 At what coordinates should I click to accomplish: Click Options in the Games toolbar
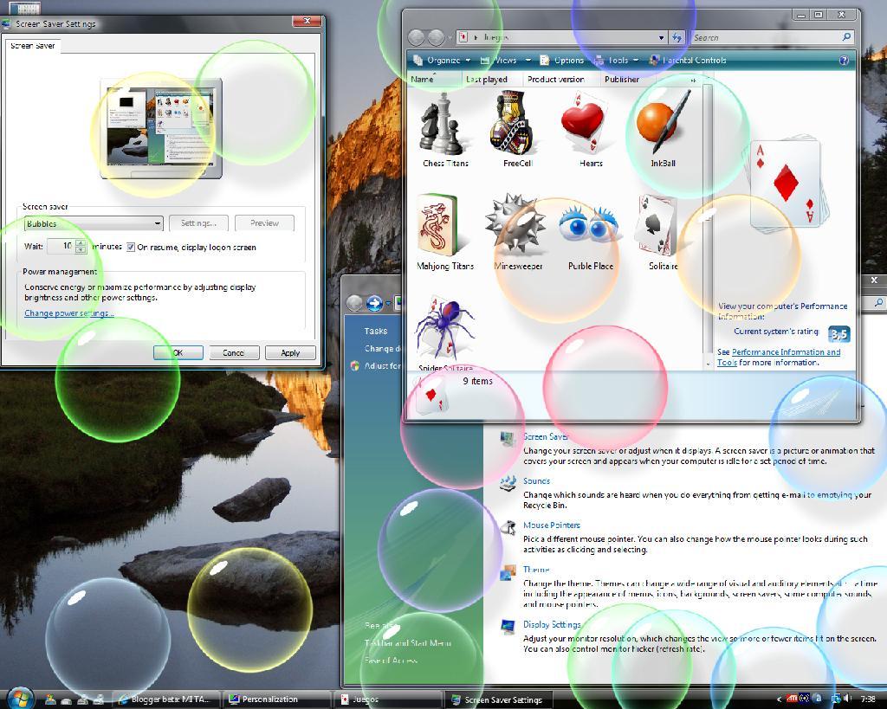(x=561, y=61)
